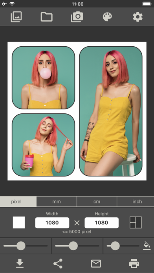This screenshot has height=273, width=154.
Task: Tap the Height label
Action: [x=102, y=214]
